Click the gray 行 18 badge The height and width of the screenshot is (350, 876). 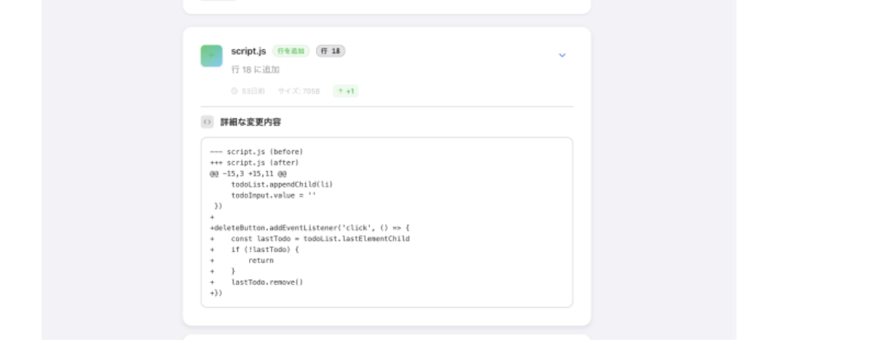[331, 51]
